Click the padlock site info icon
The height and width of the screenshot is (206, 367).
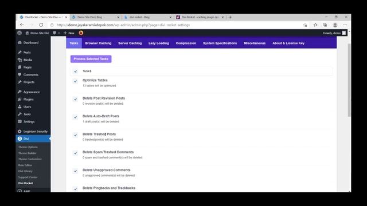click(x=52, y=25)
